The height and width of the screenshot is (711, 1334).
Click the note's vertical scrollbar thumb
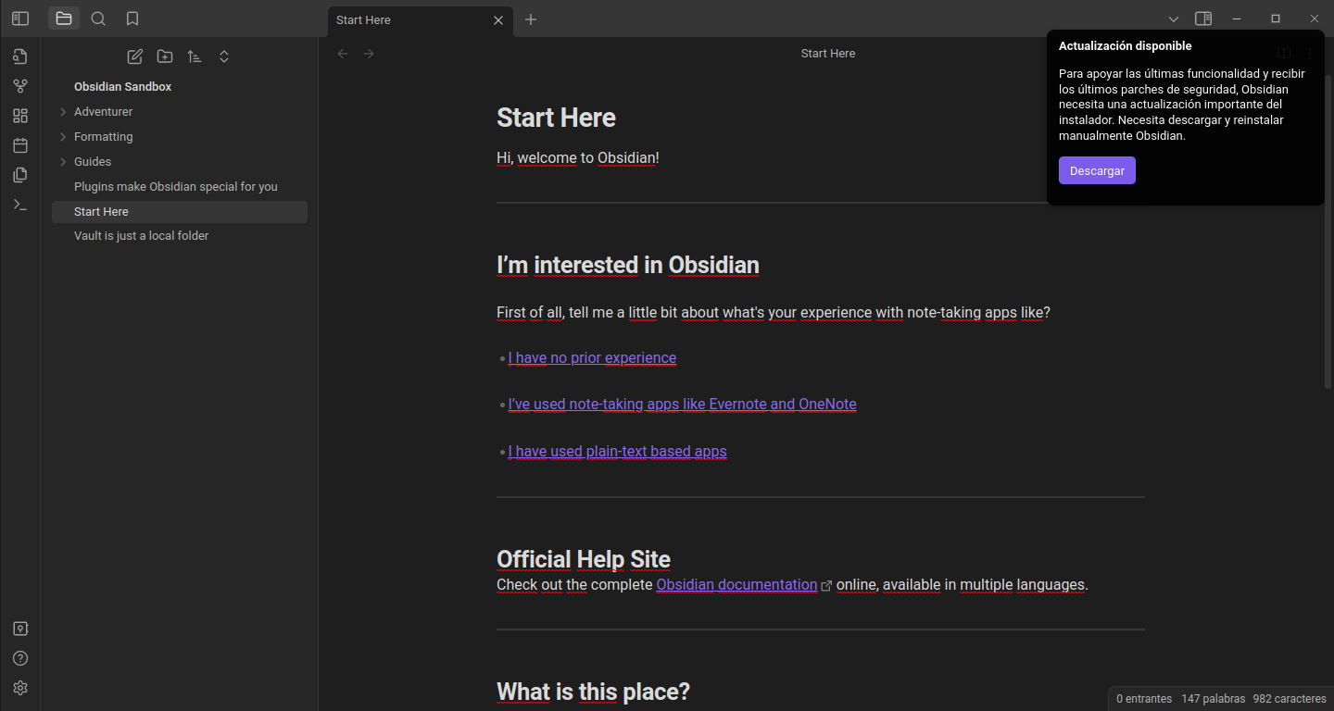(1329, 231)
